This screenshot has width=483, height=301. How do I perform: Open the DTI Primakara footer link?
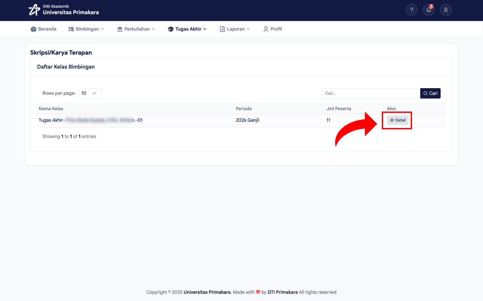283,292
